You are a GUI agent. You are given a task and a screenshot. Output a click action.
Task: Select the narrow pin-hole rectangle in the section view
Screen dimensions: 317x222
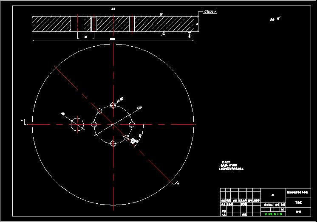coord(94,24)
